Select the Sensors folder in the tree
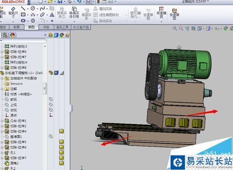233x170 pixels. [14, 84]
